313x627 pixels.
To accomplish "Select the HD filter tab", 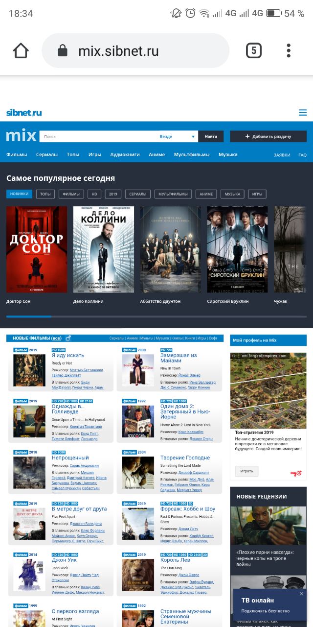I will [94, 194].
